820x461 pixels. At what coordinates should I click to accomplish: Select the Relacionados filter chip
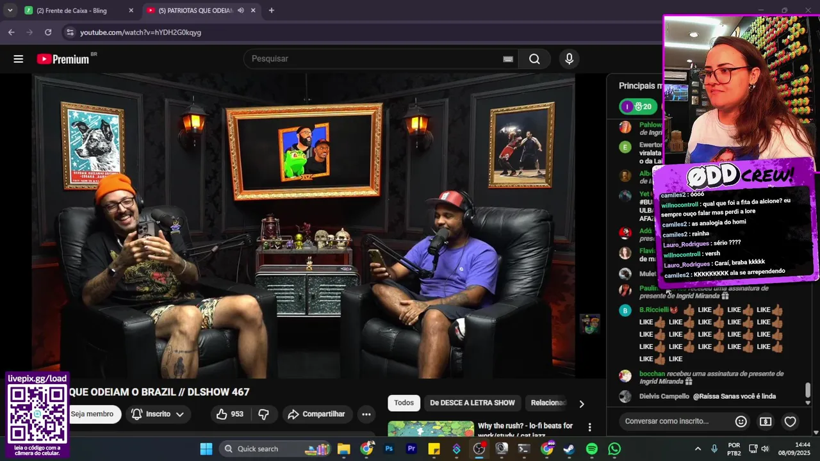[548, 403]
